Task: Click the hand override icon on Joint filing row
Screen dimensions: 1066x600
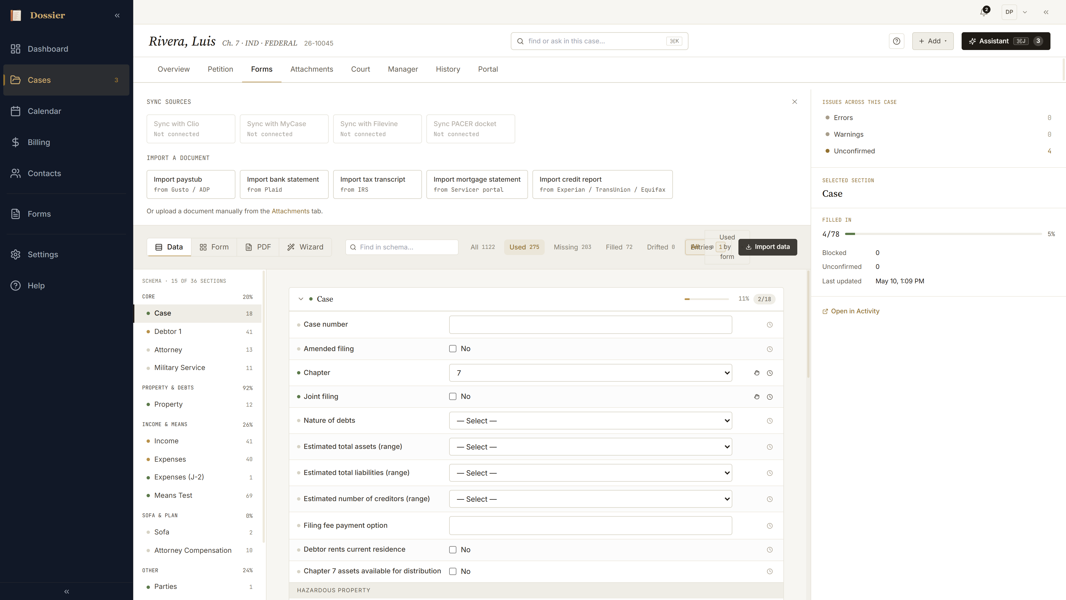Action: coord(757,397)
